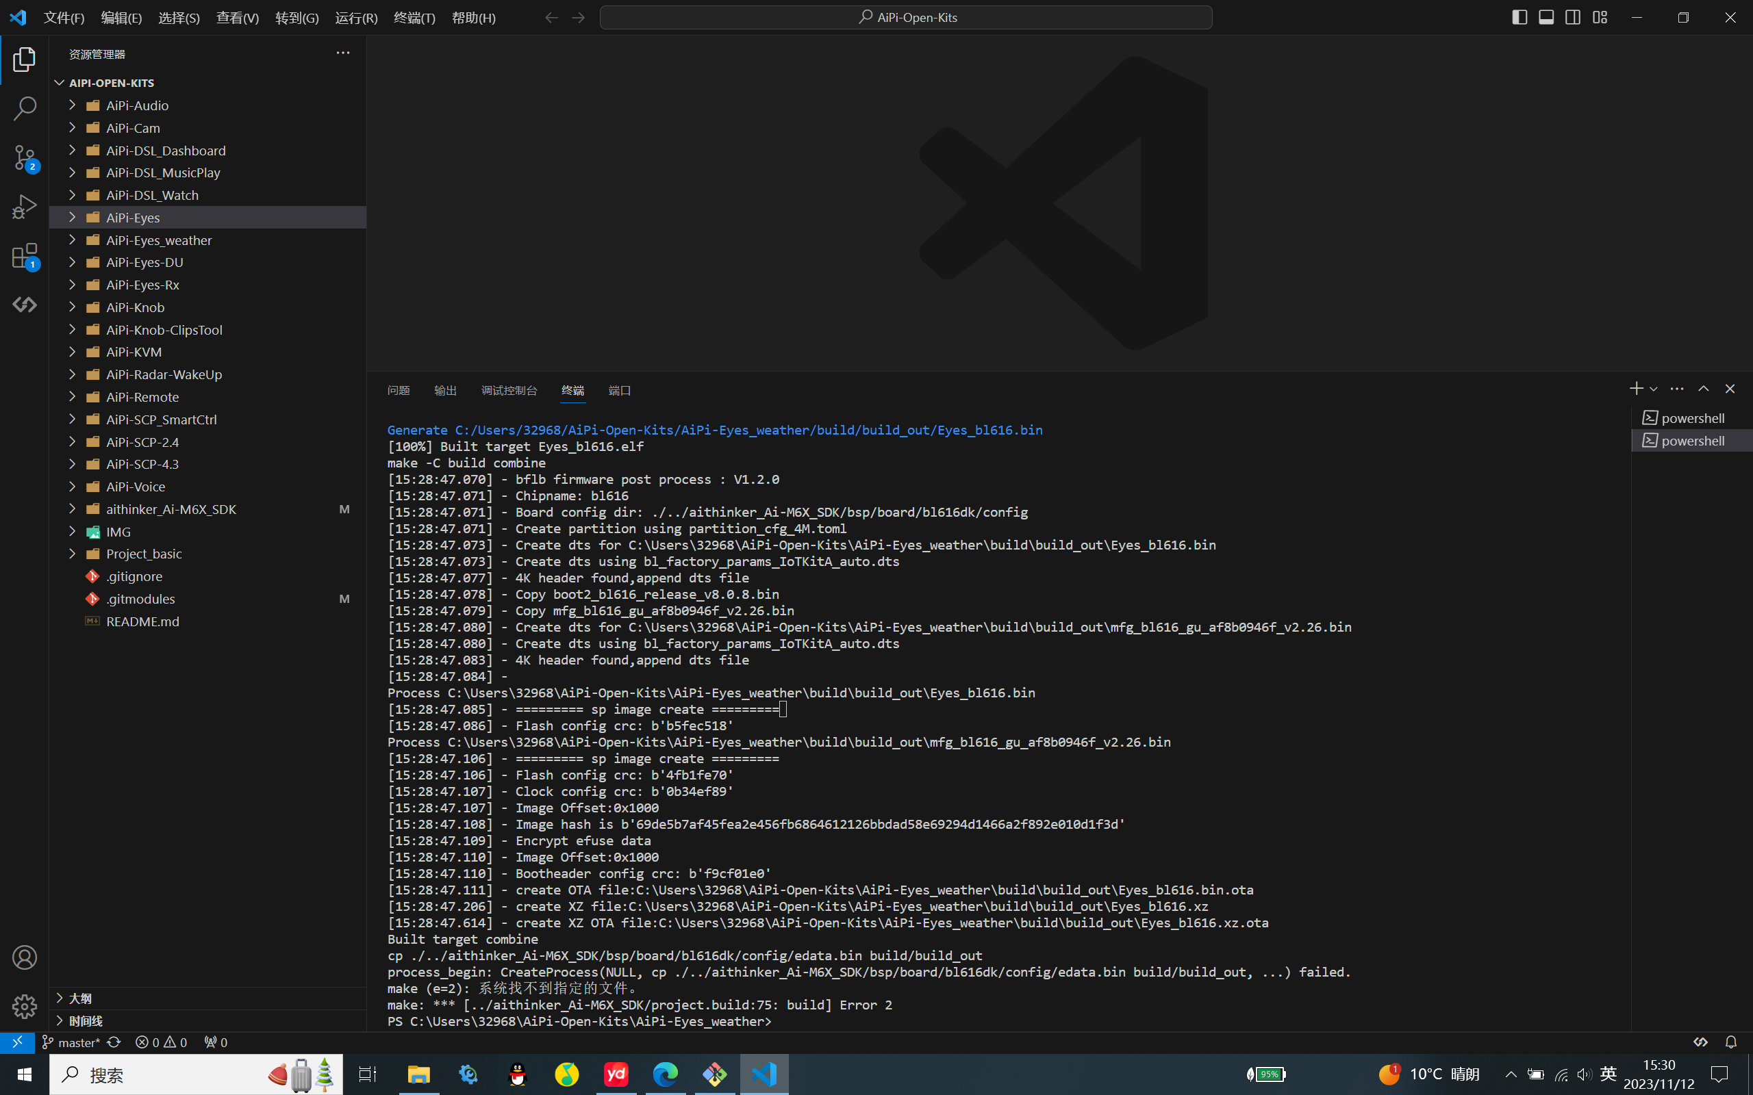
Task: Open the Task View taskbar button
Action: (368, 1074)
